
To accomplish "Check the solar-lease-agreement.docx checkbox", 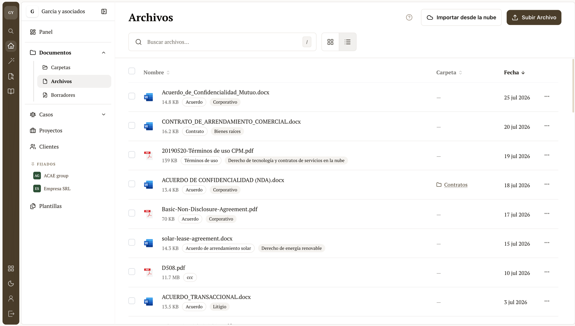I will click(x=132, y=242).
